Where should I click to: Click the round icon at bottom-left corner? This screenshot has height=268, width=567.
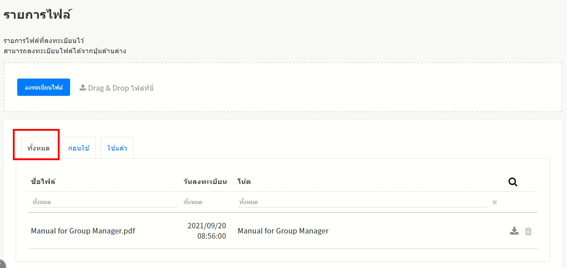pyautogui.click(x=2, y=264)
